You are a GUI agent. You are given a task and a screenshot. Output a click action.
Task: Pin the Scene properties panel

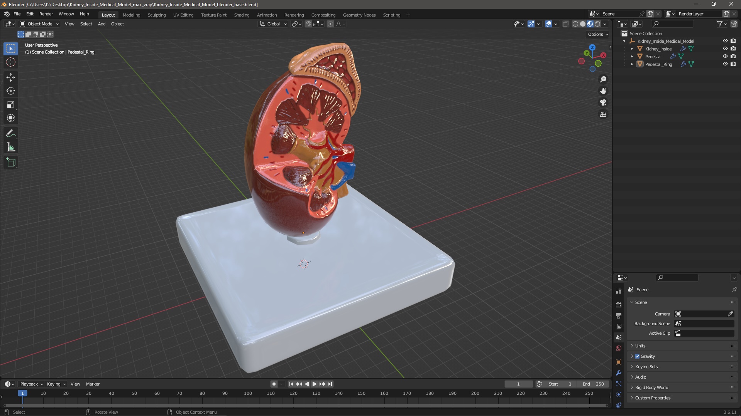(734, 290)
